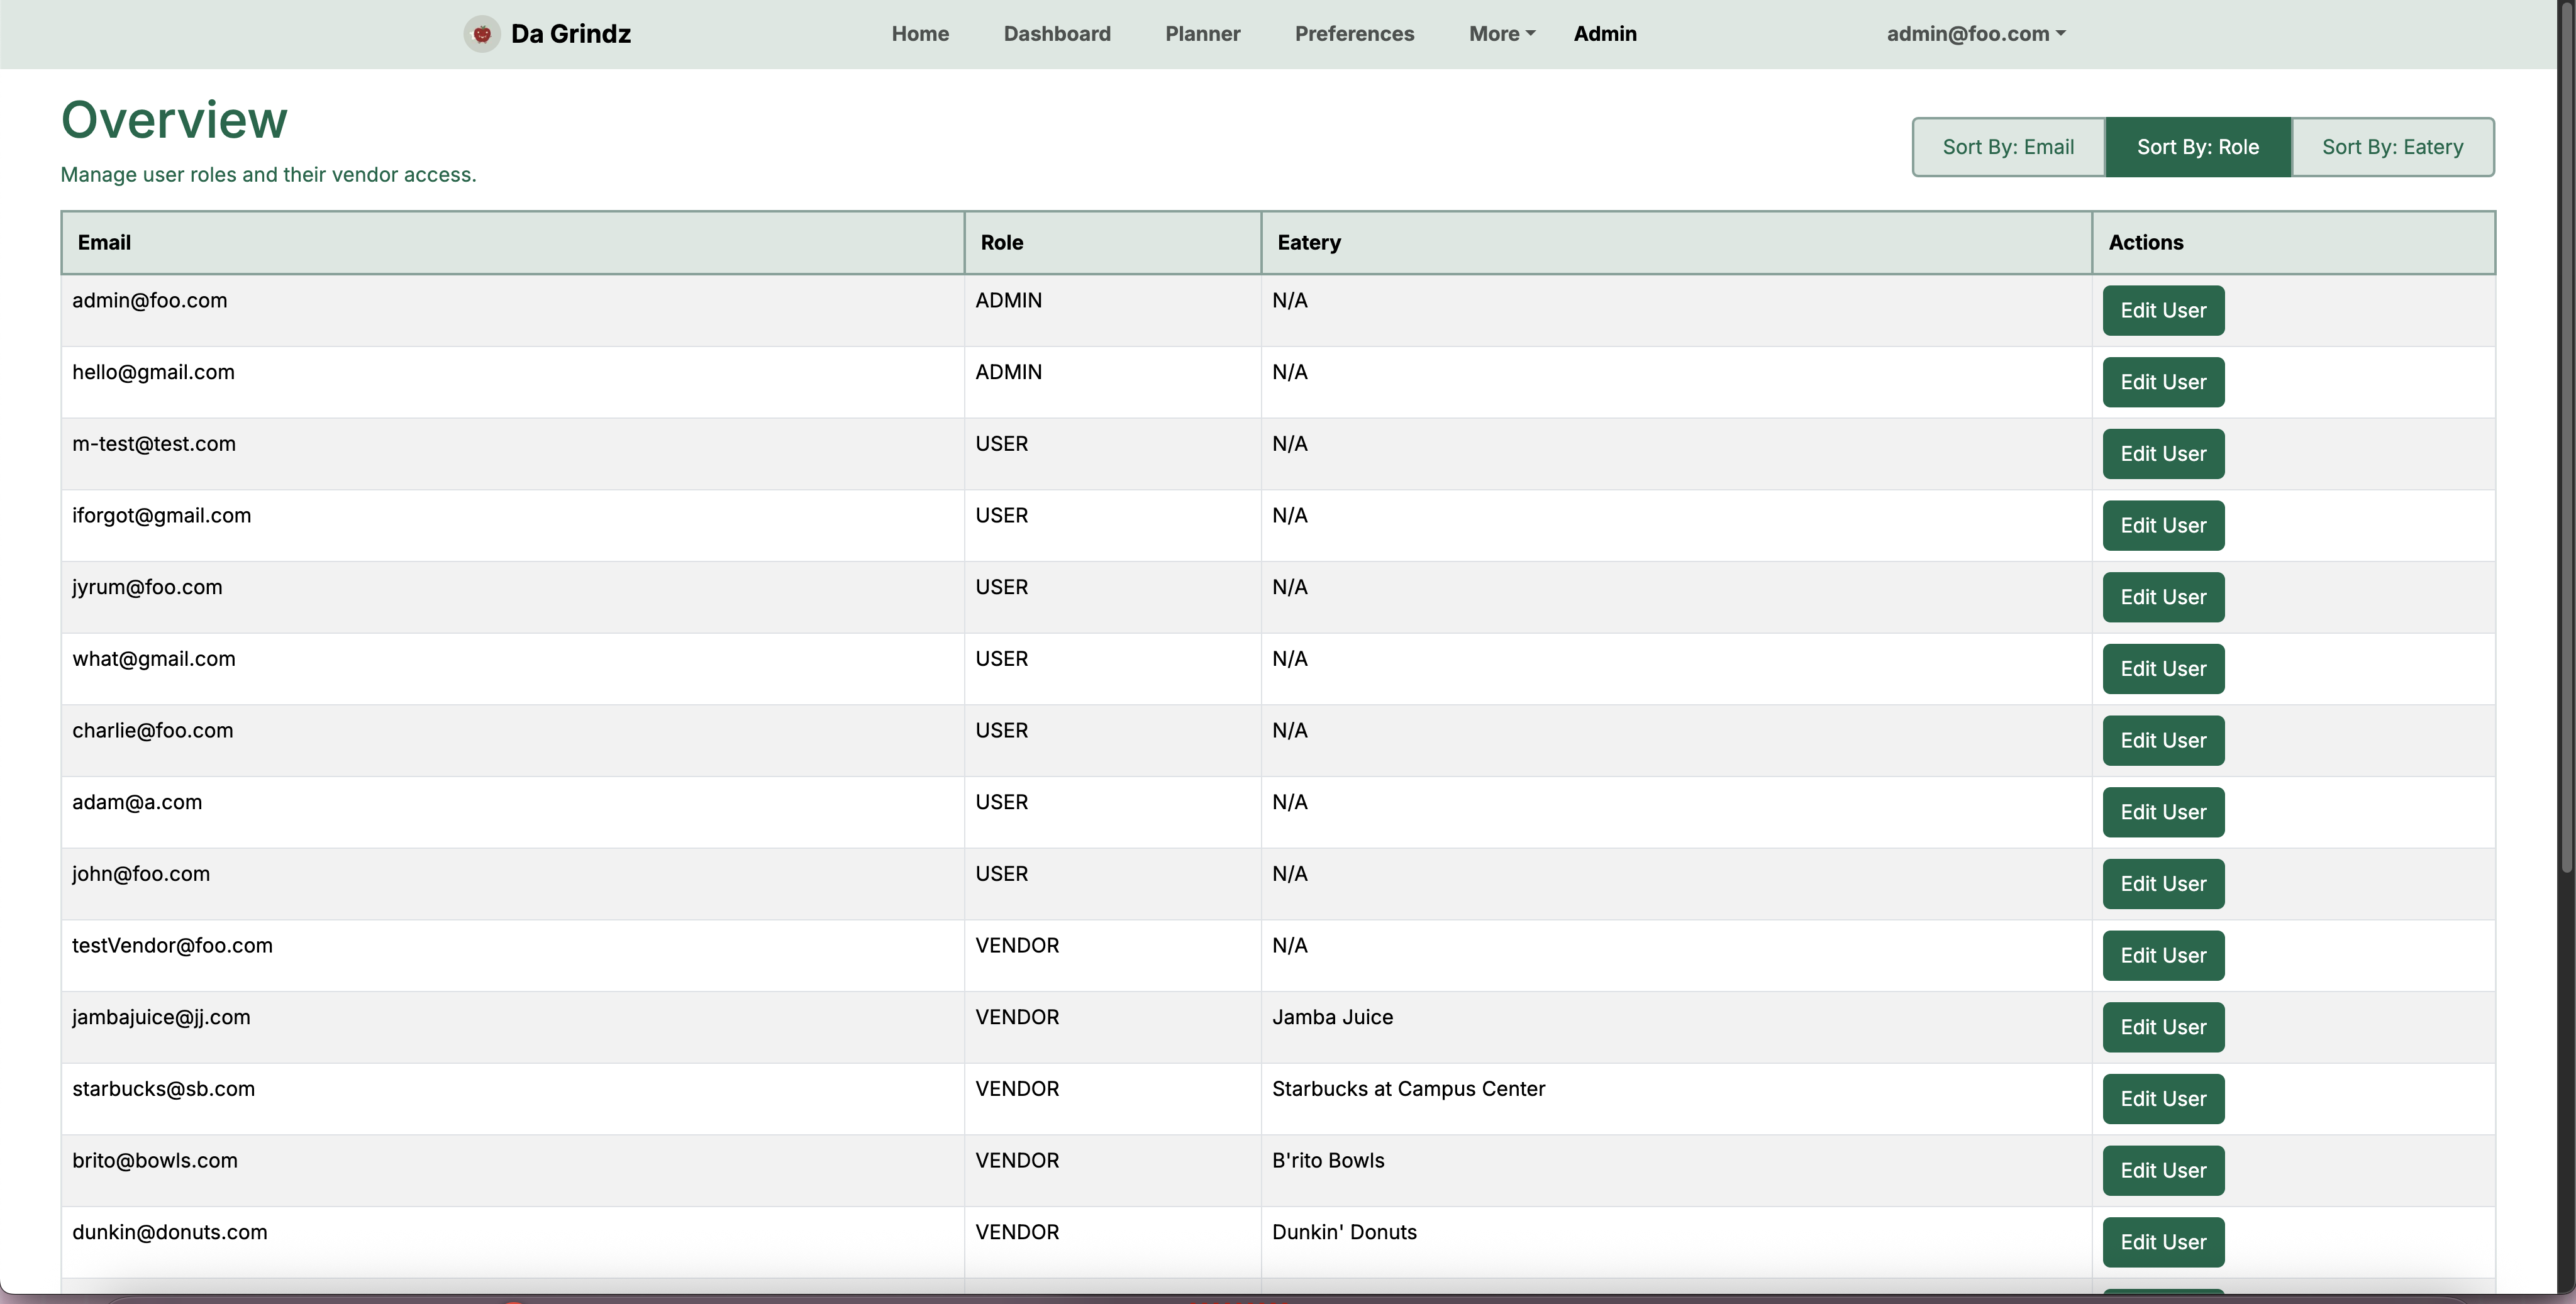Open the Preferences nav item
This screenshot has width=2576, height=1304.
click(1354, 34)
